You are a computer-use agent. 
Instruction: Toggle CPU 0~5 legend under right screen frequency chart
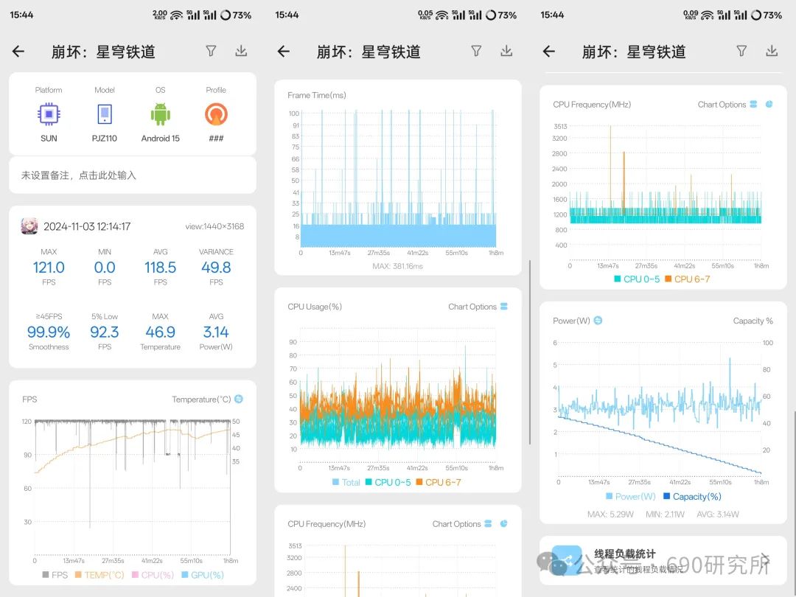point(637,279)
